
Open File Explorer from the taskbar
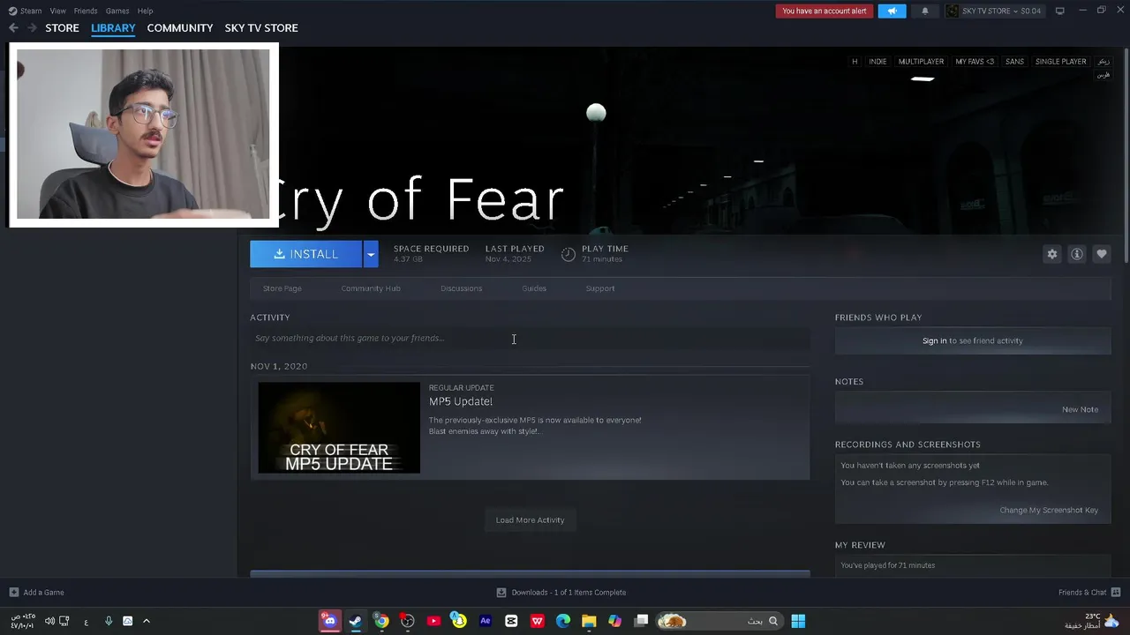pyautogui.click(x=589, y=621)
